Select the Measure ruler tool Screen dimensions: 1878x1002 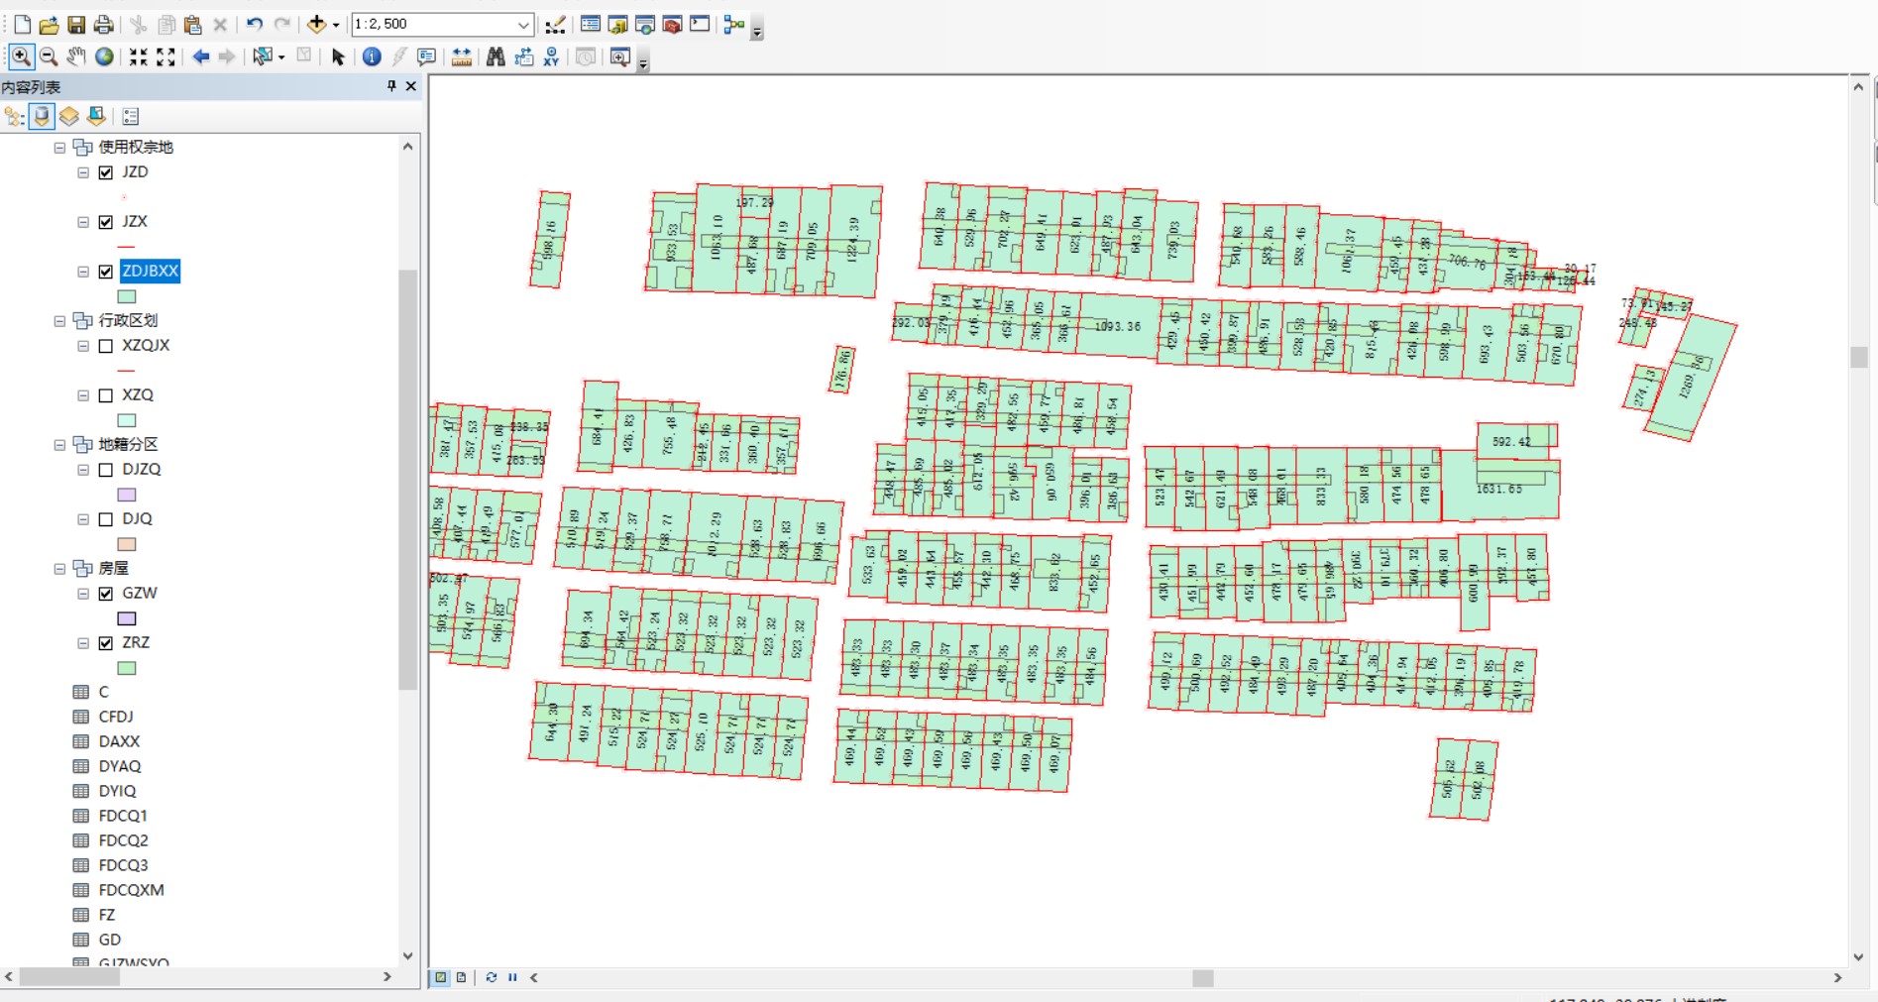pyautogui.click(x=461, y=56)
